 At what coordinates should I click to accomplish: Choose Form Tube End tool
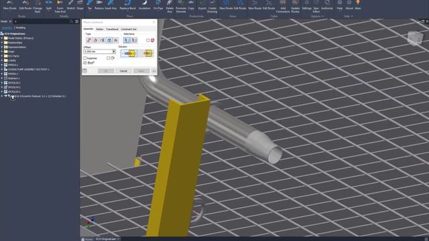pyautogui.click(x=60, y=6)
